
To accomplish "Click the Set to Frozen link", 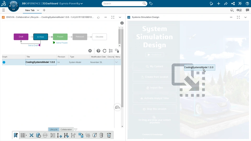I will [x=62, y=43].
